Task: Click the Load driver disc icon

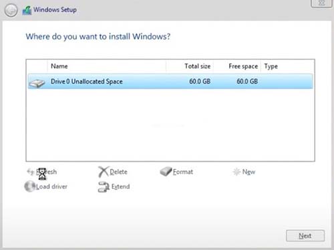Action: click(x=30, y=186)
